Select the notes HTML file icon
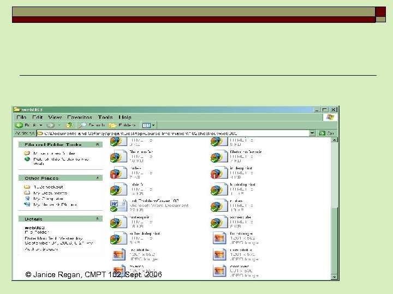 (219, 206)
